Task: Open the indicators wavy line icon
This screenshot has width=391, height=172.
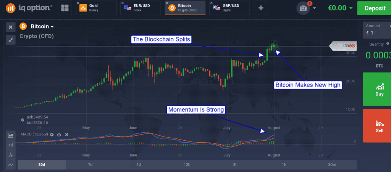Action: coord(10,164)
